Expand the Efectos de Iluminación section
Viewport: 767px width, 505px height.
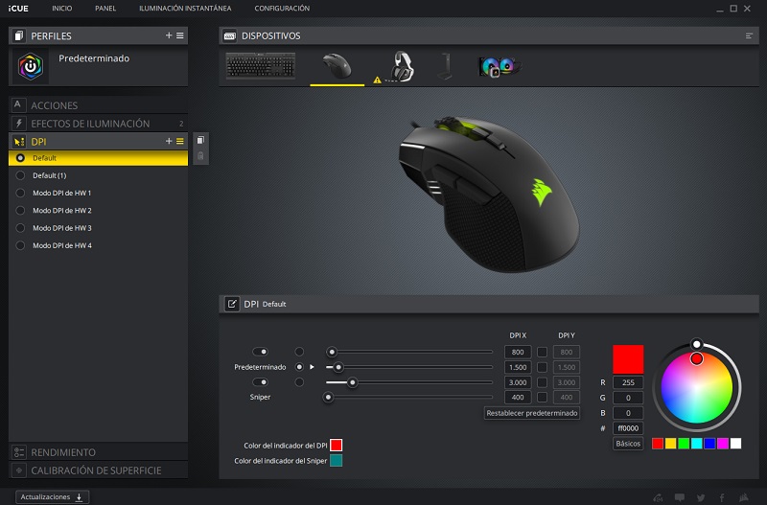tap(90, 124)
